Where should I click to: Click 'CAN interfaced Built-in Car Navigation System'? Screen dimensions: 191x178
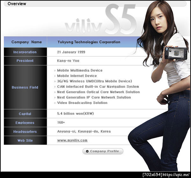pyautogui.click(x=98, y=86)
